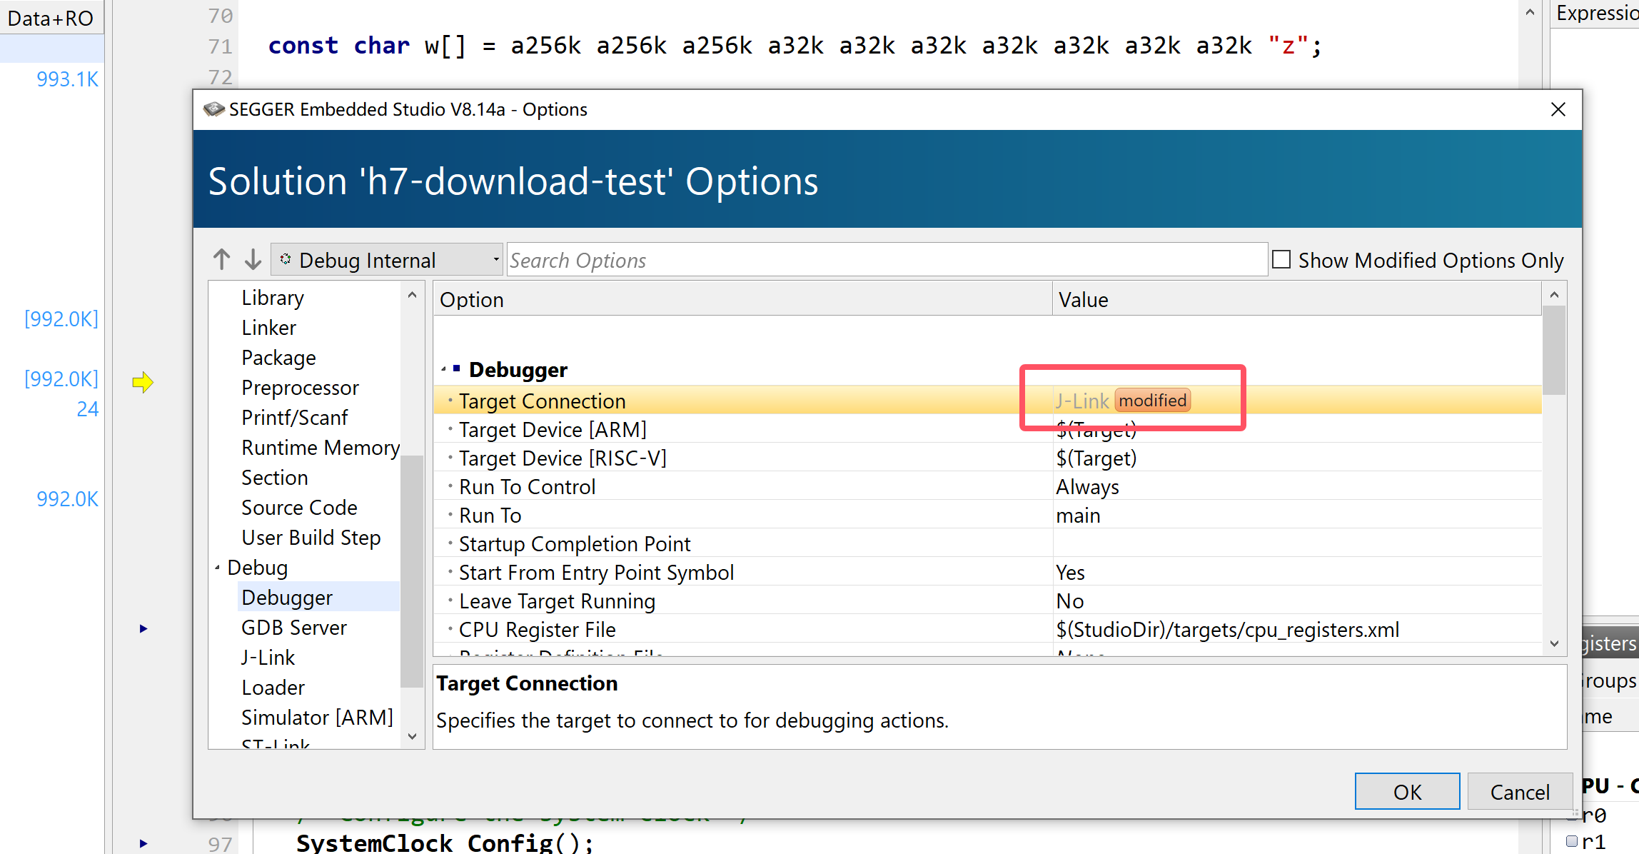Click the category tree scrollbar thumb

point(412,571)
